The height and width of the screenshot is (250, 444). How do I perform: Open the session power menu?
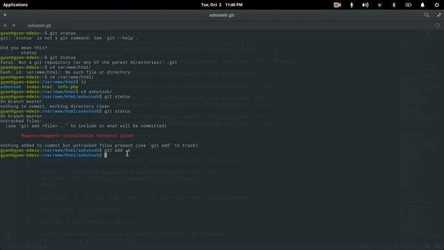(x=436, y=5)
